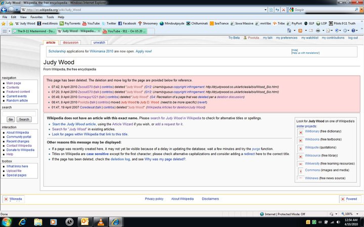Click the Print icon in command bar
Viewport: 364px width, 227px height.
point(318,31)
